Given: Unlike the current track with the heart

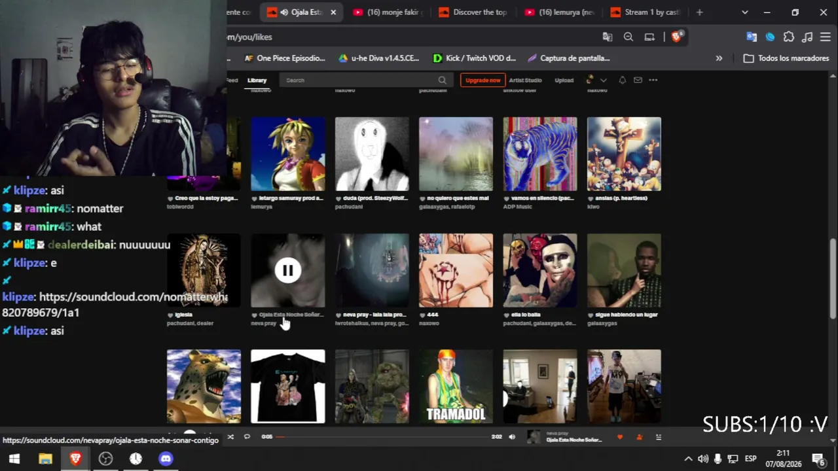Looking at the screenshot, I should coord(620,437).
